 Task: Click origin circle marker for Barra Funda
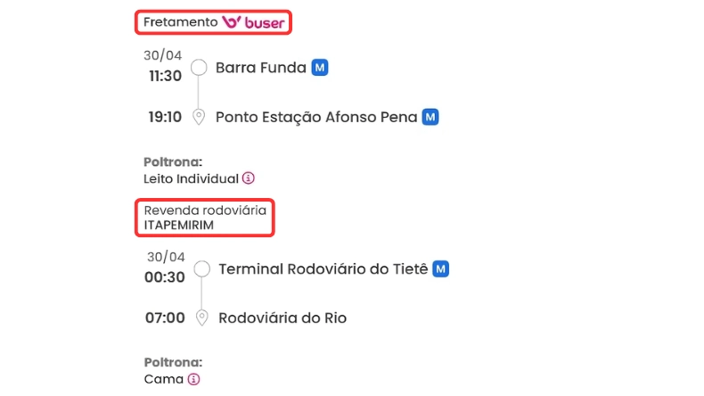(x=200, y=68)
